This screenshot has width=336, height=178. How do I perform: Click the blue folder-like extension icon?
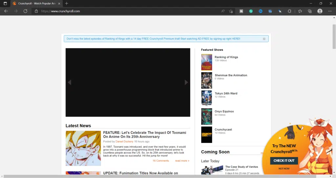270,11
